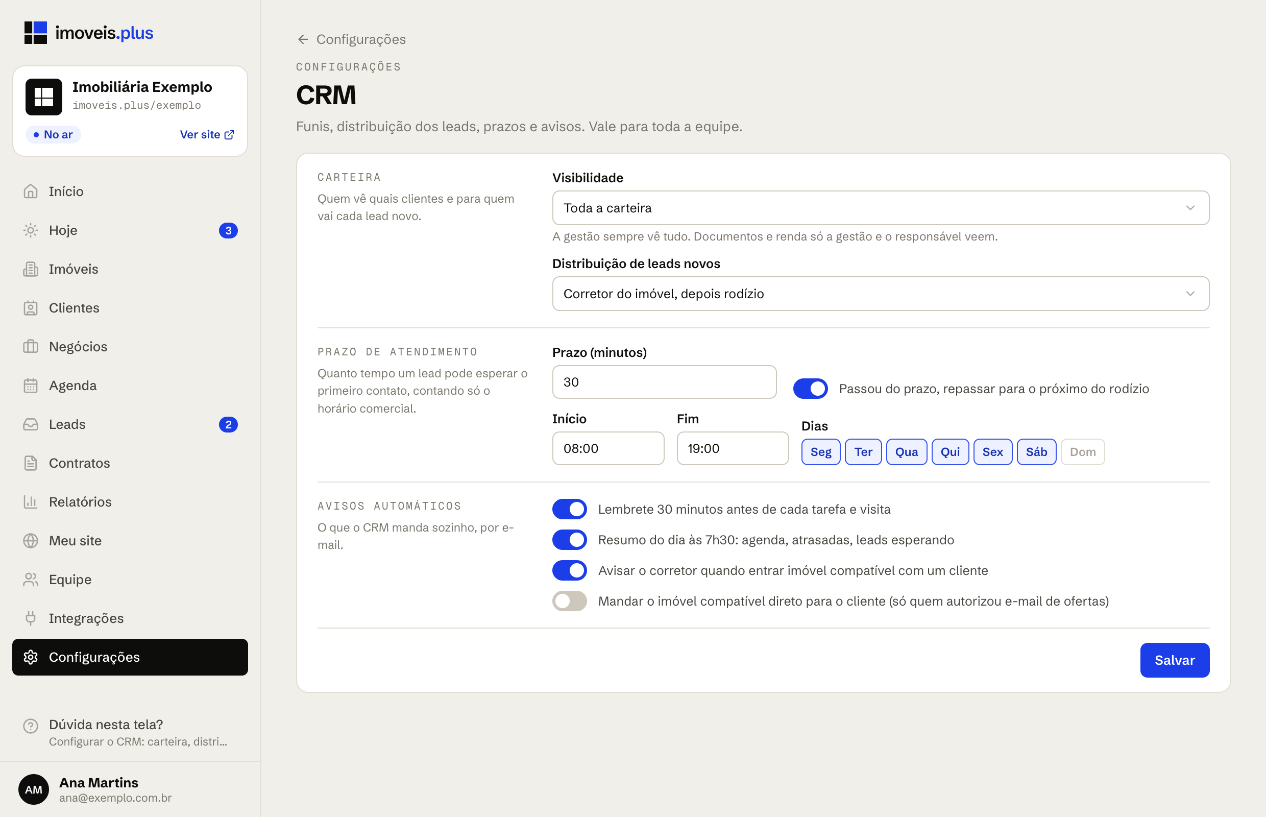Click the Início time field 08:00
The width and height of the screenshot is (1266, 817).
pos(608,449)
